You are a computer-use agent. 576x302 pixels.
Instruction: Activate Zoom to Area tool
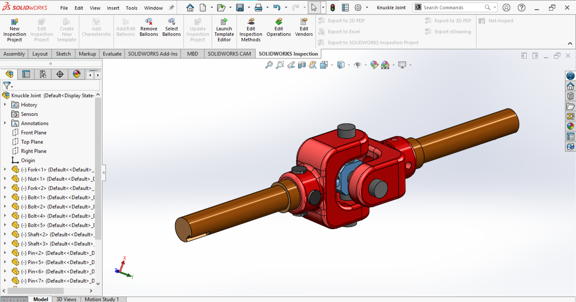pyautogui.click(x=279, y=65)
